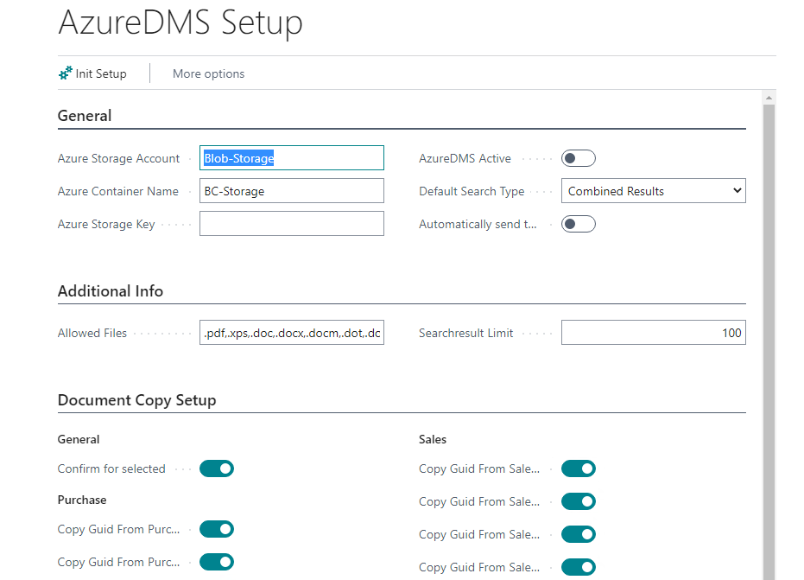Enable the AzureDMS Active toggle

click(x=578, y=157)
